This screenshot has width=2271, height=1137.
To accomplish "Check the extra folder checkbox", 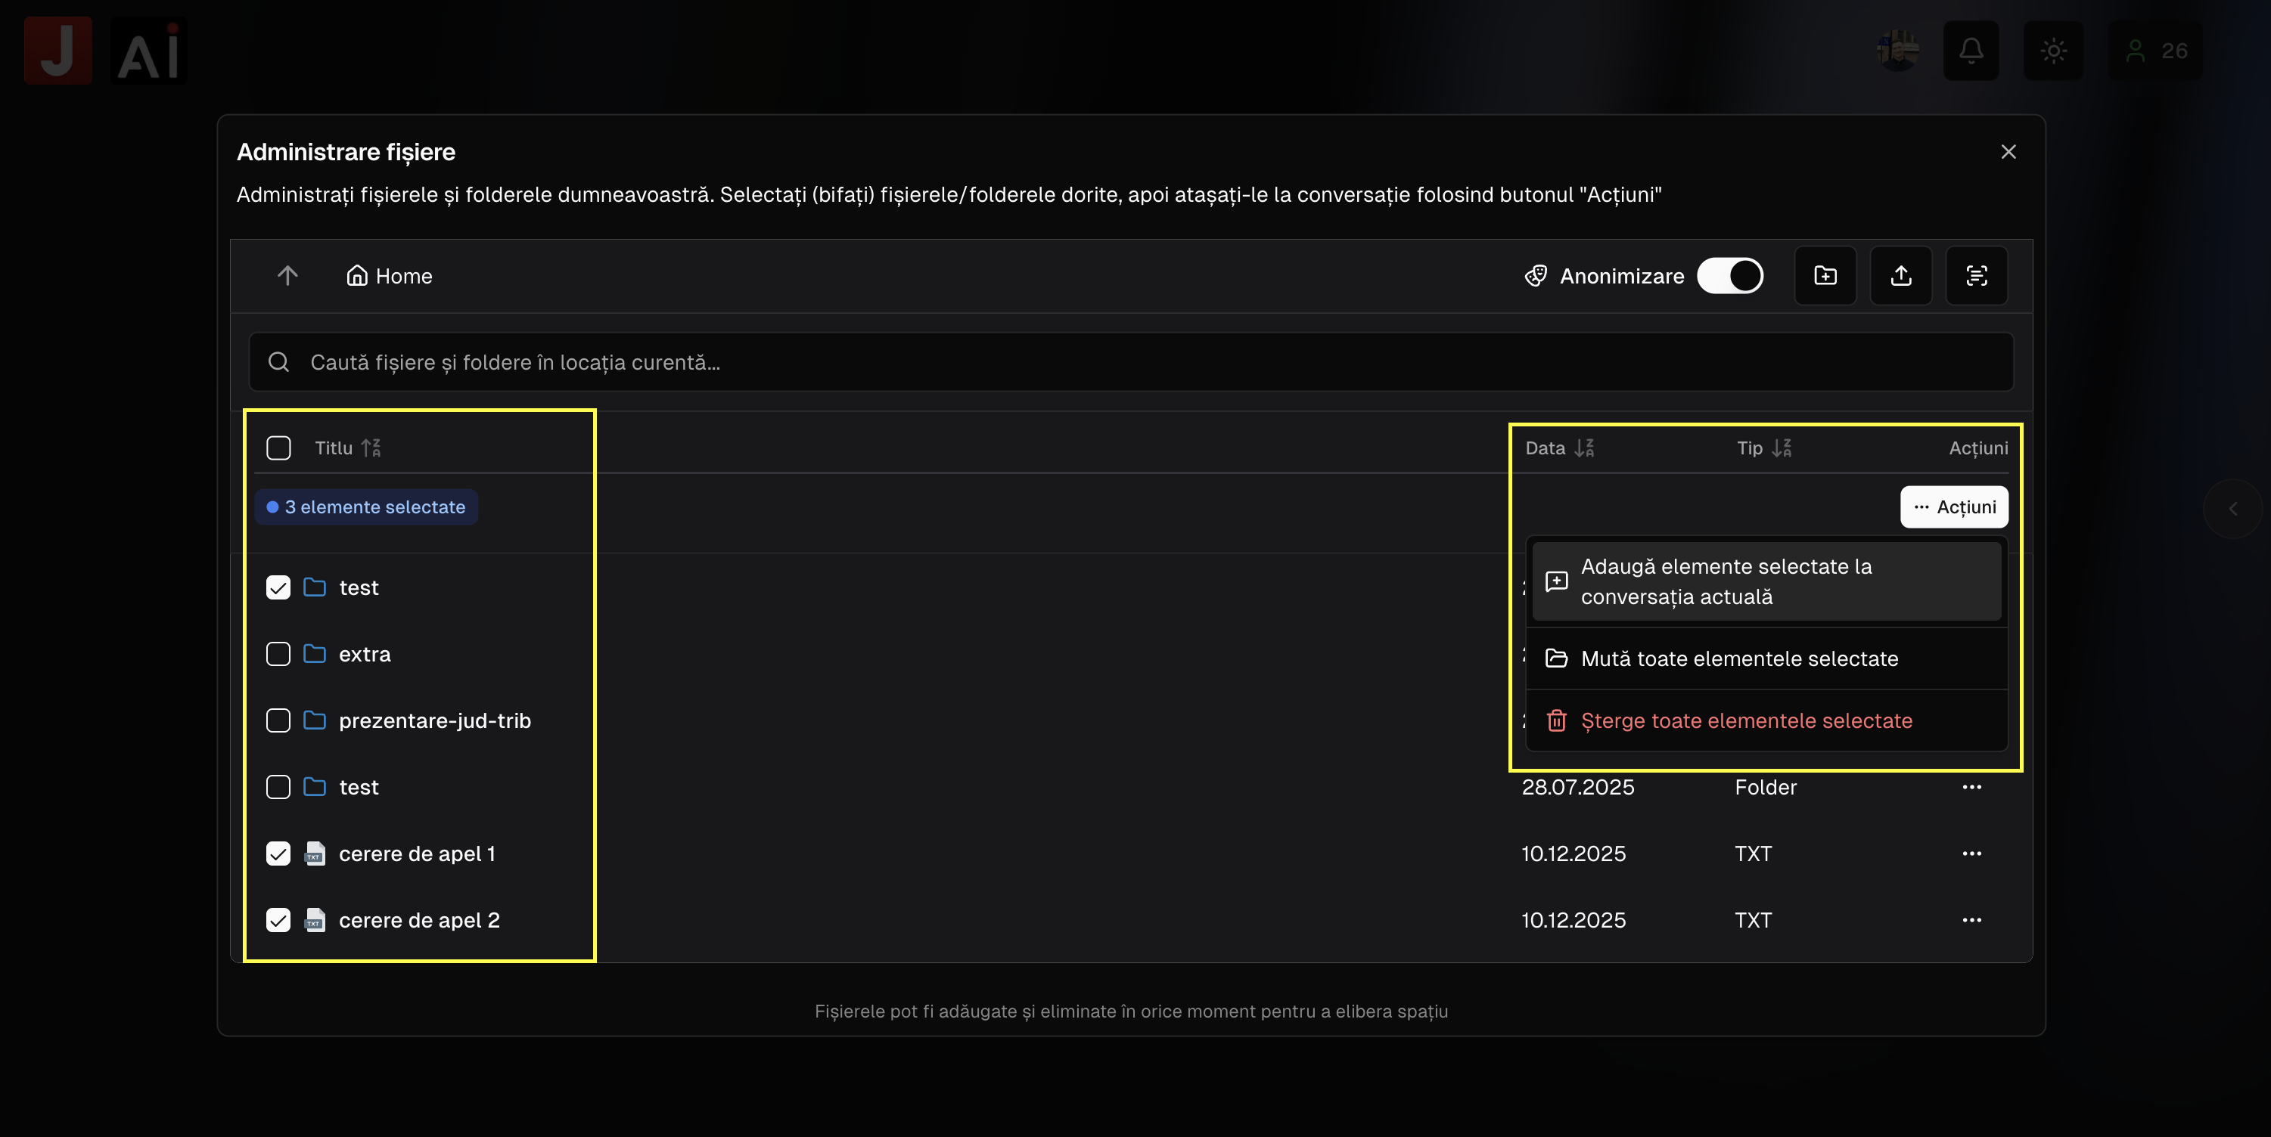I will (278, 655).
